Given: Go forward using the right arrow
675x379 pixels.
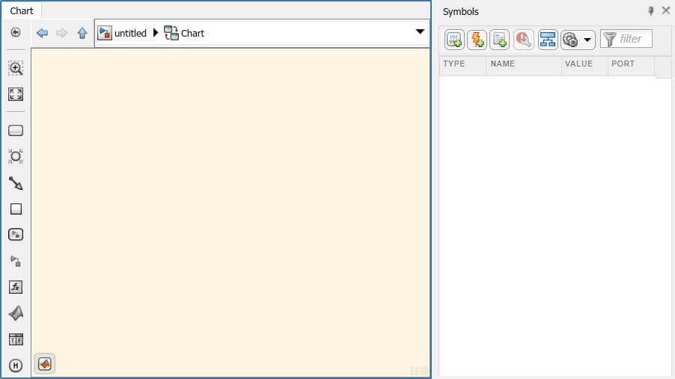Looking at the screenshot, I should (x=61, y=33).
